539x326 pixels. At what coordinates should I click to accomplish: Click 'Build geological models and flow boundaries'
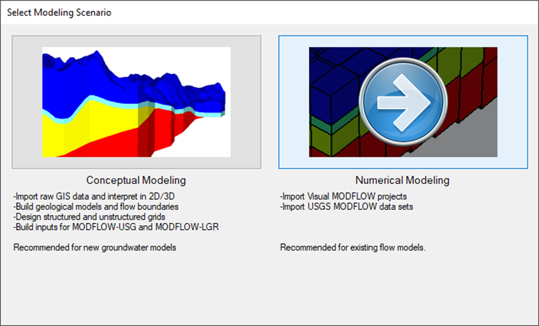(x=96, y=206)
